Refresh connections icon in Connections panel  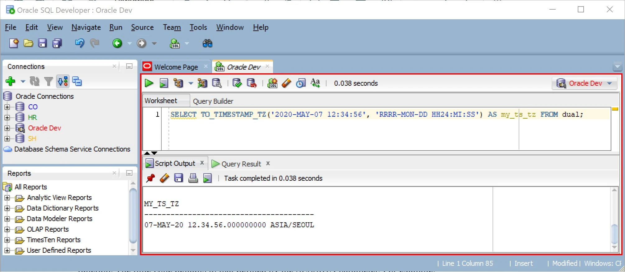[x=34, y=81]
